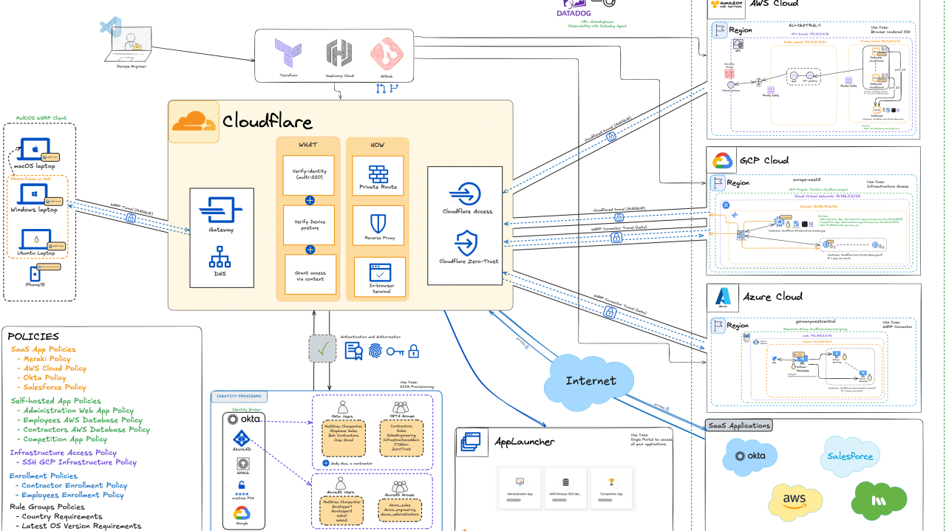Click the Private Route firewall icon
Viewport: 946px width, 531px height.
[x=379, y=174]
